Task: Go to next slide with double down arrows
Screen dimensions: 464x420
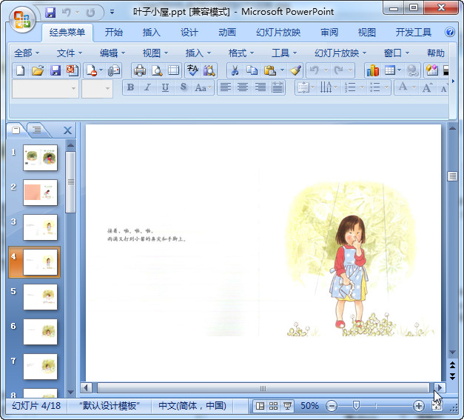Action: coord(452,376)
